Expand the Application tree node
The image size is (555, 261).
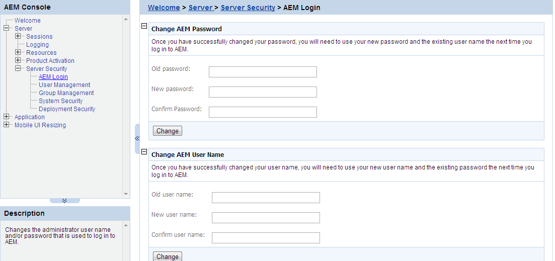click(6, 117)
